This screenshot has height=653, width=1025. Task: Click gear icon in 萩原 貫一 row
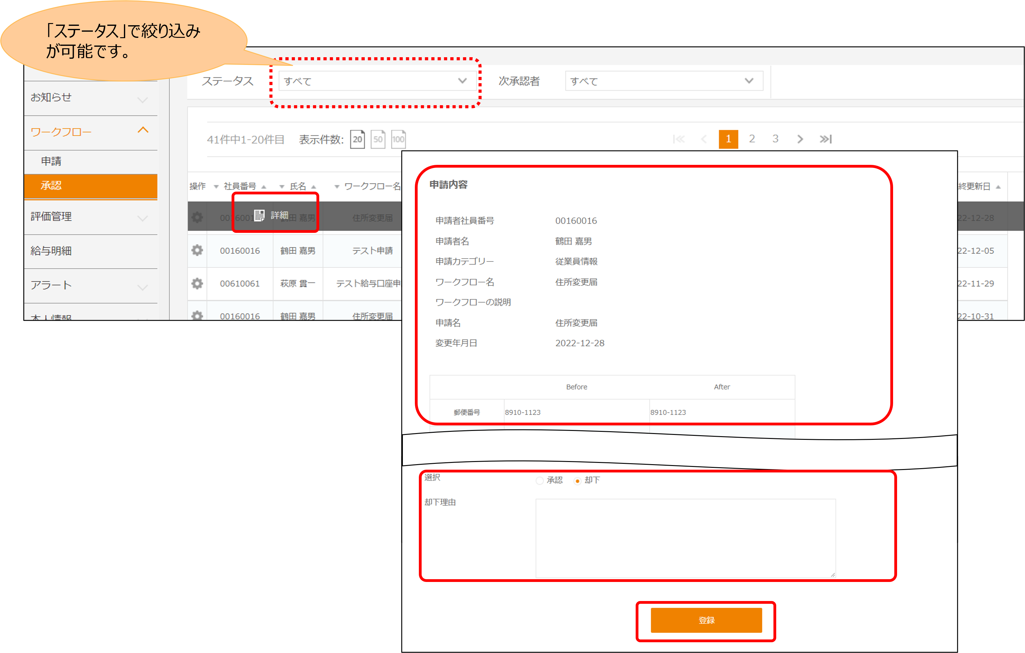click(197, 284)
